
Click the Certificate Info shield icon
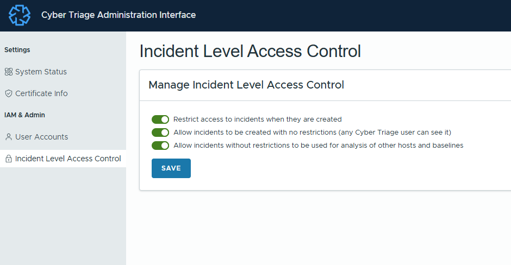click(x=8, y=93)
